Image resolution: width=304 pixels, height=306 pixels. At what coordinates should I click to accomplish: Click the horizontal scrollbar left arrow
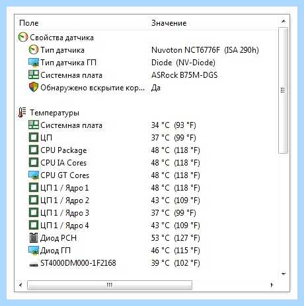pos(20,285)
